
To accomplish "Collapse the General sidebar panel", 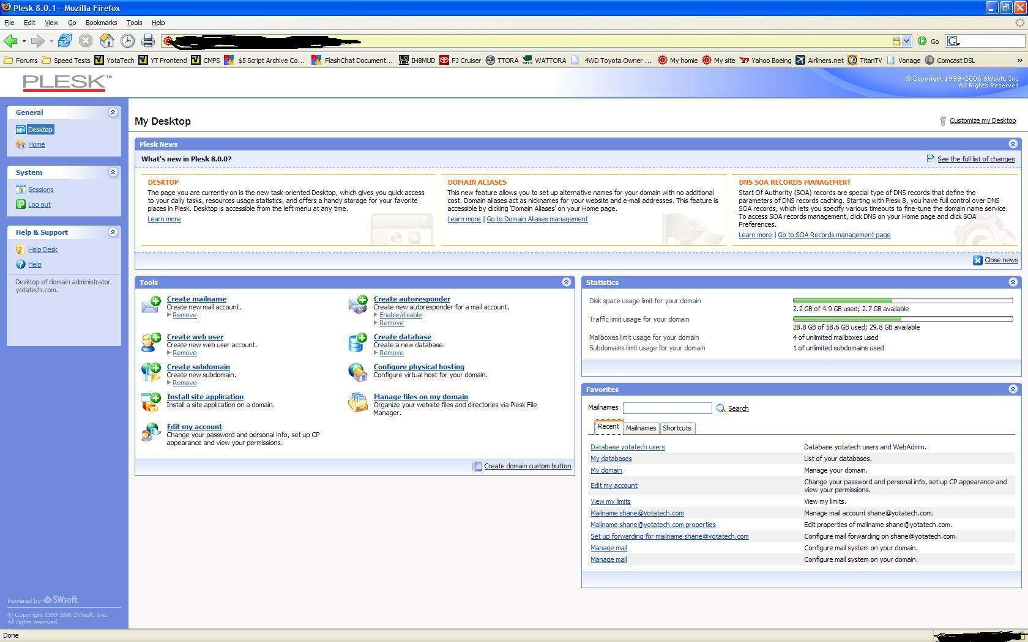I will click(x=113, y=112).
